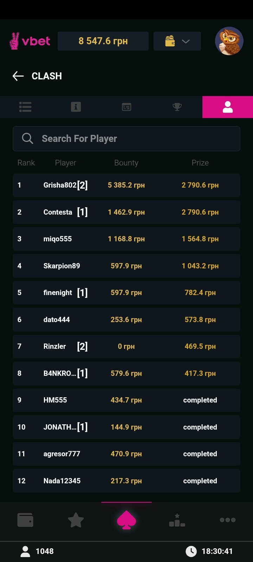Viewport: 253px width, 562px height.
Task: Open the tournament info tab
Action: 76,107
